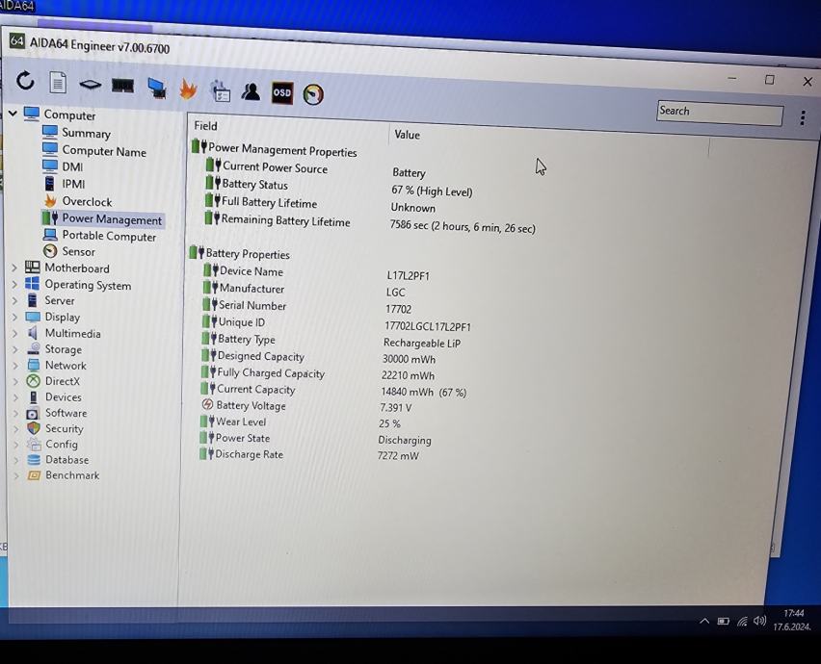Viewport: 821px width, 664px height.
Task: Select the Config category
Action: click(53, 445)
